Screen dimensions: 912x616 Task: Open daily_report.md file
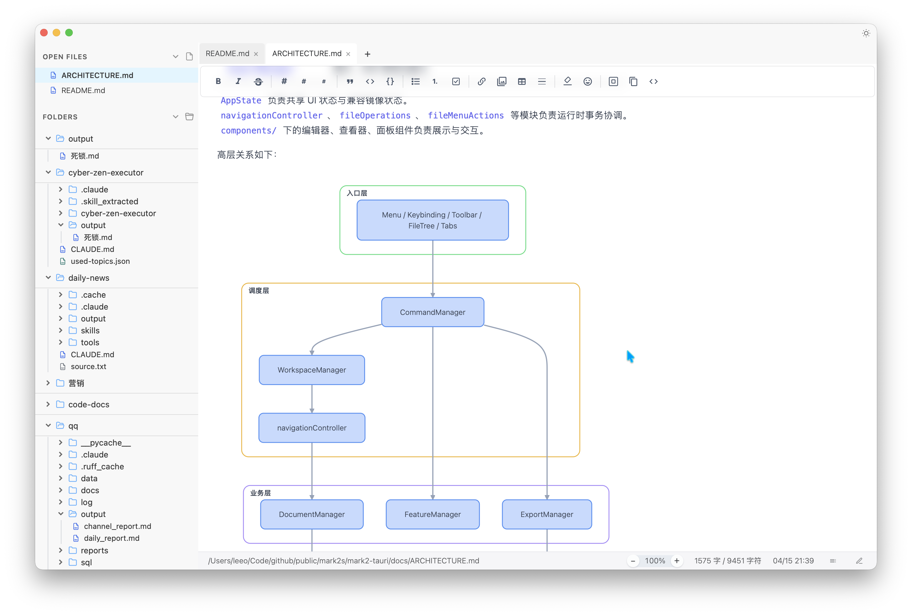point(111,538)
